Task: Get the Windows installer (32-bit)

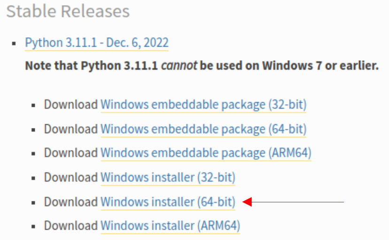Action: click(168, 177)
